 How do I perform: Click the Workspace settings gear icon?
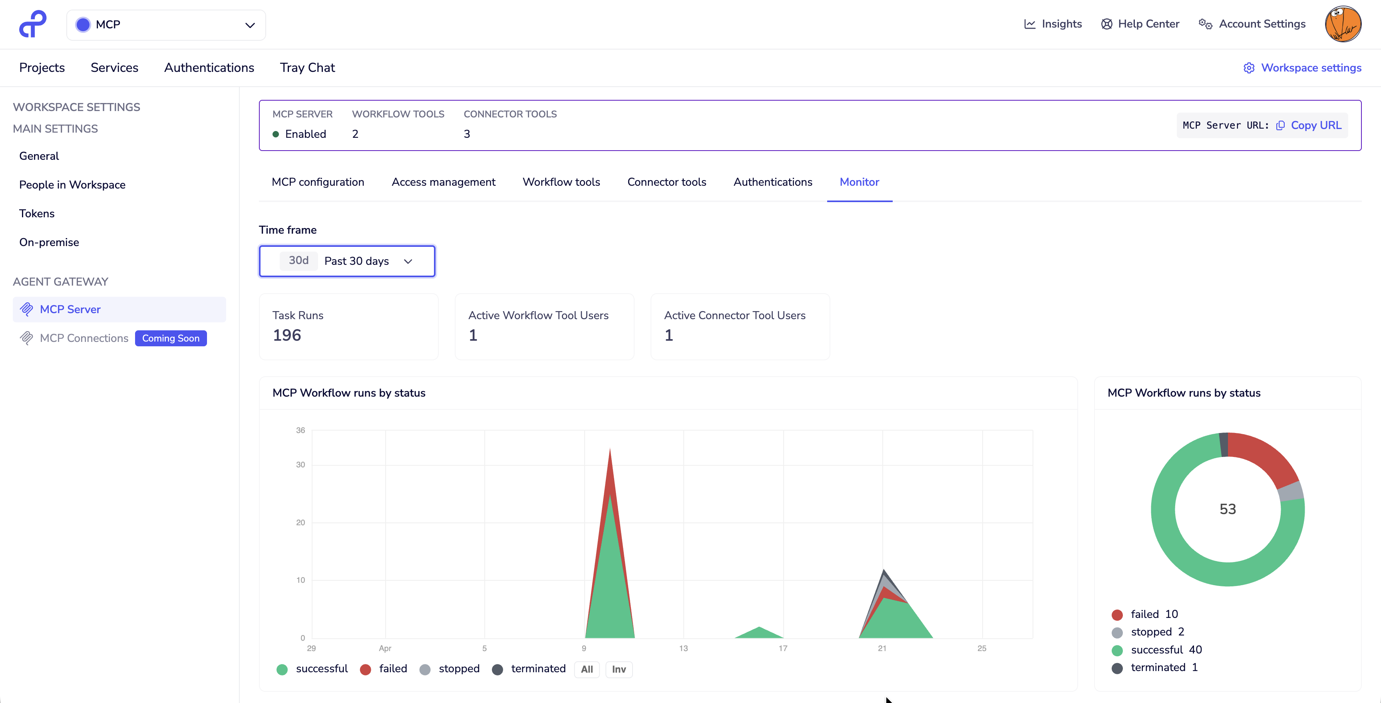click(1249, 68)
